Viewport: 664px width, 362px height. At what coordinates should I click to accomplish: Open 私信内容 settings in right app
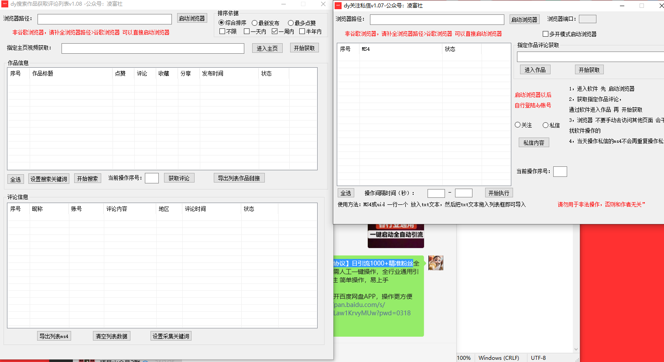(534, 142)
